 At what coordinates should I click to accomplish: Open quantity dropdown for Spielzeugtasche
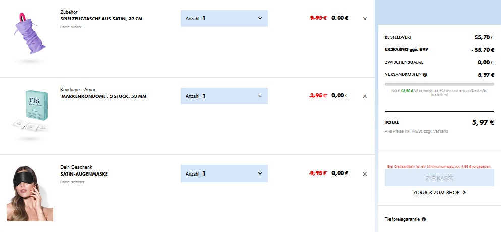(x=224, y=19)
